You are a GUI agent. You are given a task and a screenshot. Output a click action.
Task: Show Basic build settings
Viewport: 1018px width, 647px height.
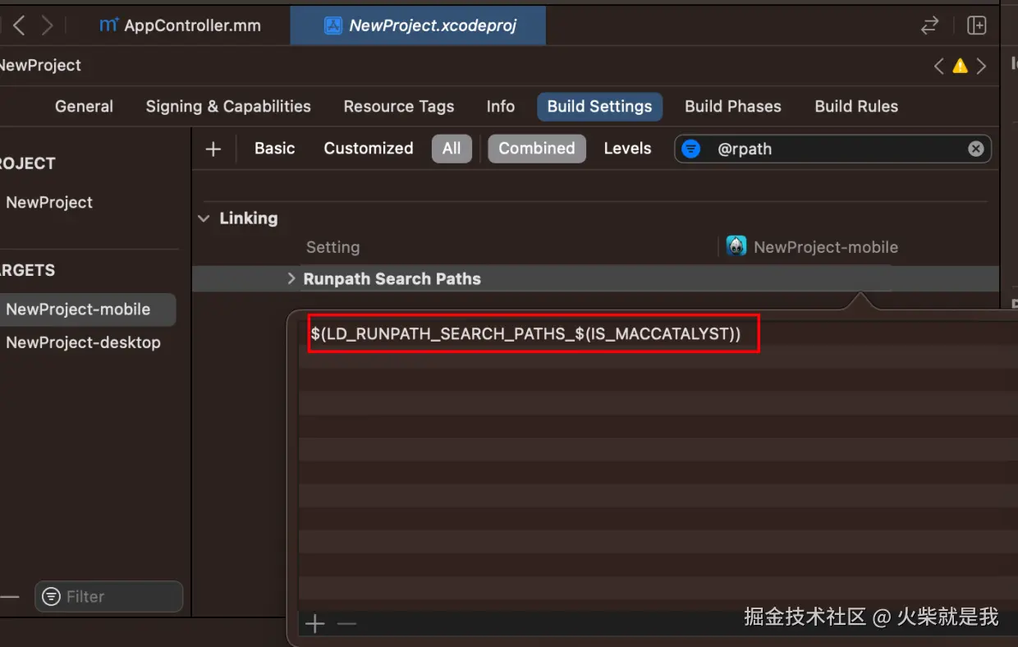pos(274,149)
